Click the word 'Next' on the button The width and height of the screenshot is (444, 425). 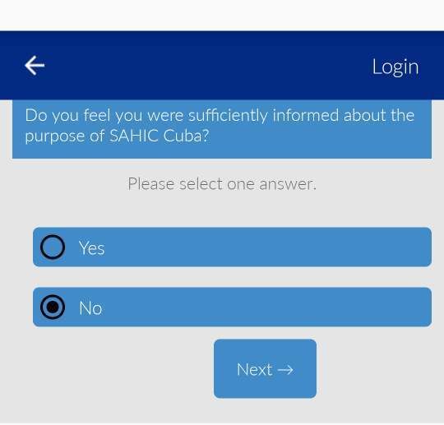[x=255, y=369]
